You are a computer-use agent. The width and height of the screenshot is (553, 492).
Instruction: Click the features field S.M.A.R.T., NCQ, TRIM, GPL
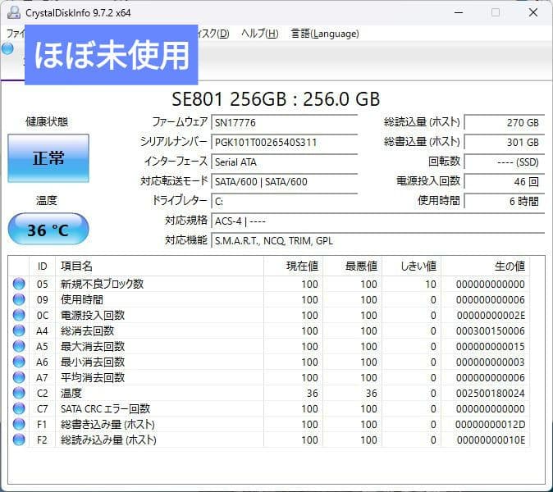pos(378,241)
